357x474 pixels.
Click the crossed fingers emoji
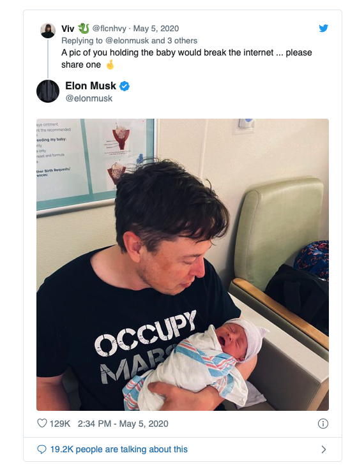(110, 64)
